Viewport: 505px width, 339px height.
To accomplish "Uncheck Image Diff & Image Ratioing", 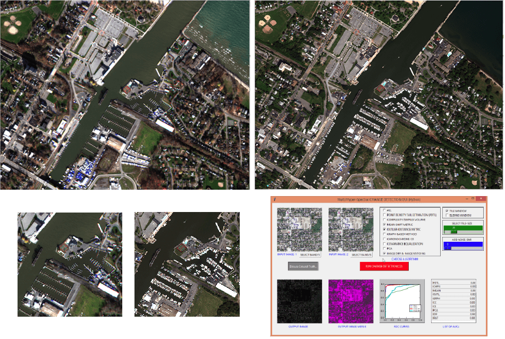I will (x=385, y=253).
